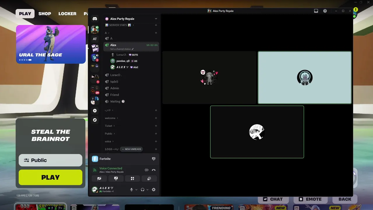This screenshot has width=373, height=210.
Task: Edit channel status with the pencil icon
Action: 133,49
